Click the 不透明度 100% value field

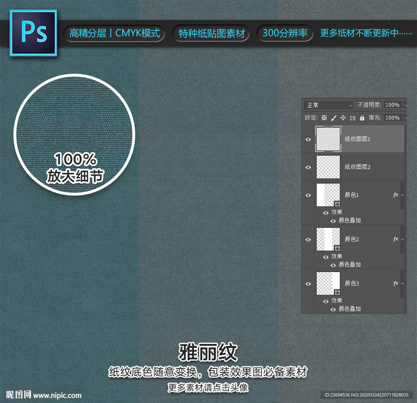point(393,105)
